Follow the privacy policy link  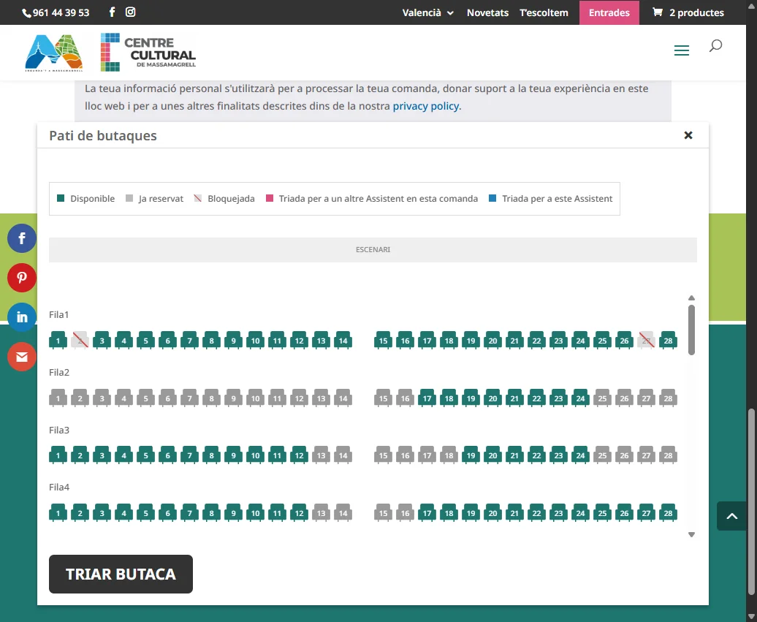click(426, 106)
